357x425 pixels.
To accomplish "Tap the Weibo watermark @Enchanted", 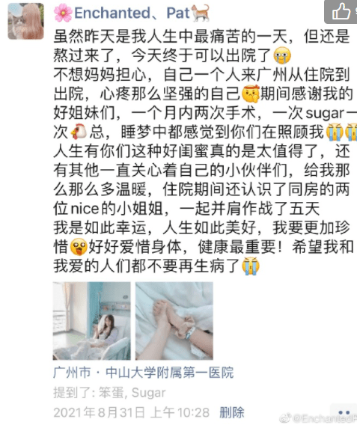I will 319,418.
